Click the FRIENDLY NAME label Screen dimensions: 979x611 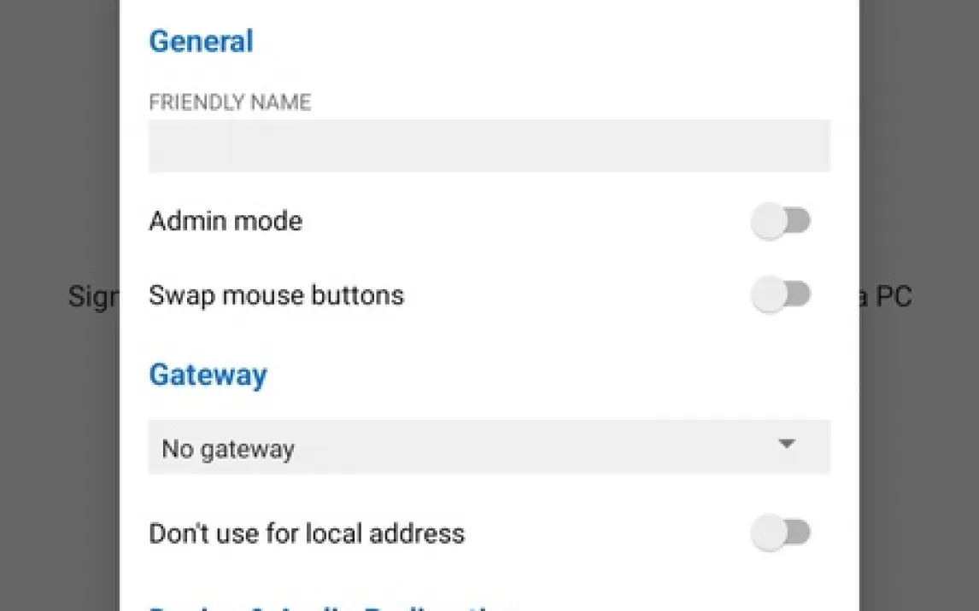[x=230, y=102]
